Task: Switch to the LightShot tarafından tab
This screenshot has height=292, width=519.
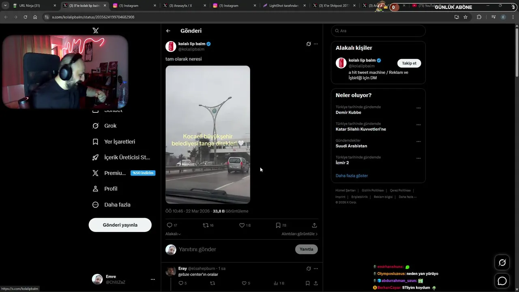Action: tap(284, 6)
